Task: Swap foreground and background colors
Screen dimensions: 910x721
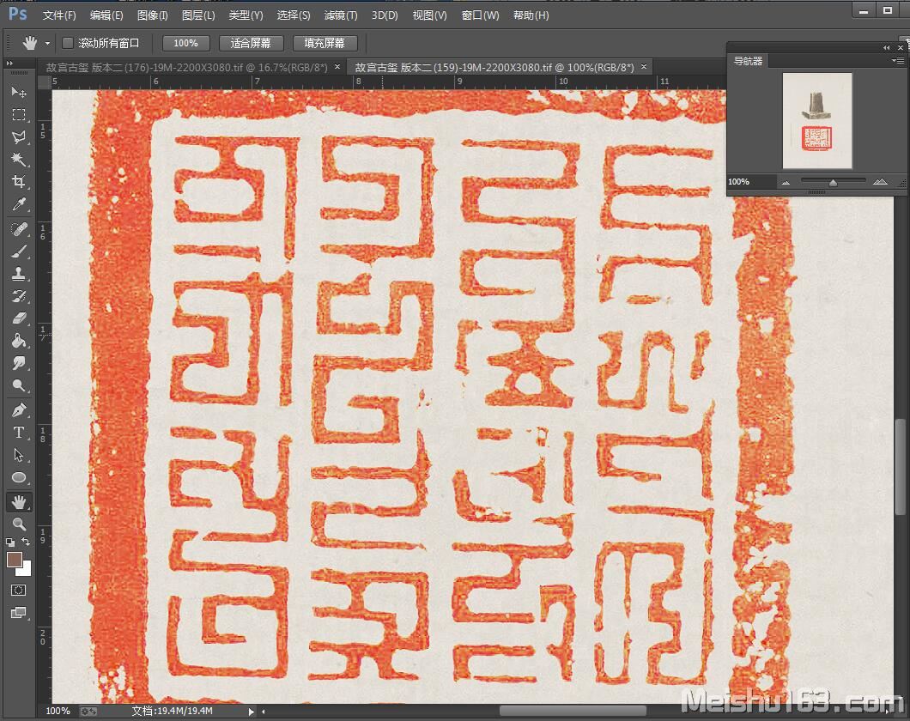Action: [x=26, y=542]
